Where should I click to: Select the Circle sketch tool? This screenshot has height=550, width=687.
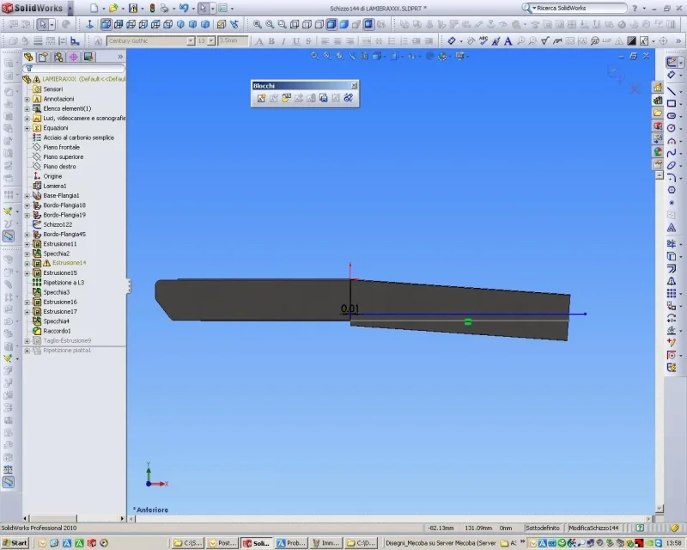point(672,128)
